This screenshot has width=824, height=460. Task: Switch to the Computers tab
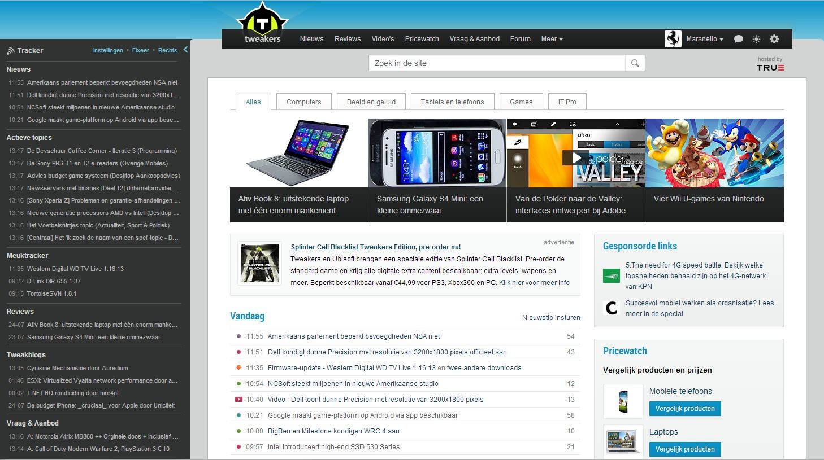click(x=304, y=102)
